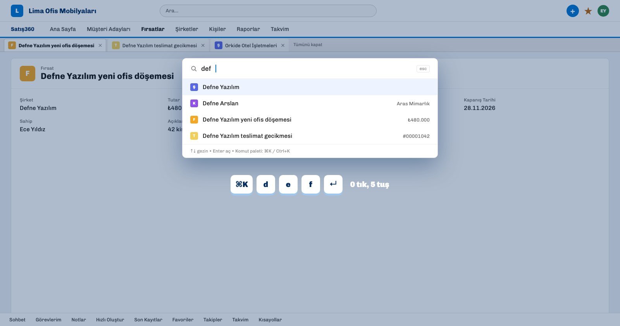This screenshot has width=620, height=326.
Task: Open Defne Yazılım yeni ofis döşemesi result
Action: click(x=310, y=120)
